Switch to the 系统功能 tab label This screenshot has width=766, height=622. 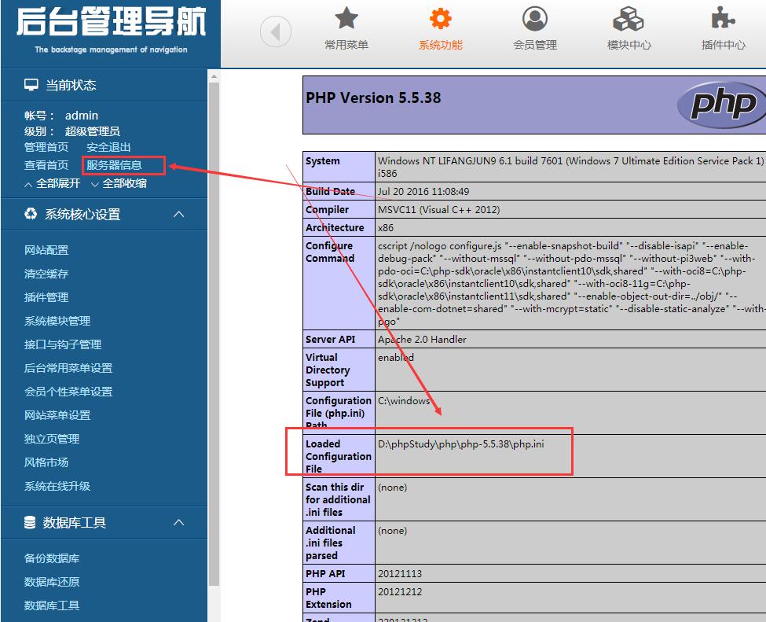tap(440, 45)
